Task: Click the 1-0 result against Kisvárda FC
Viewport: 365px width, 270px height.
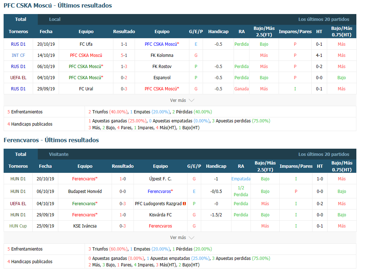Action: point(122,215)
